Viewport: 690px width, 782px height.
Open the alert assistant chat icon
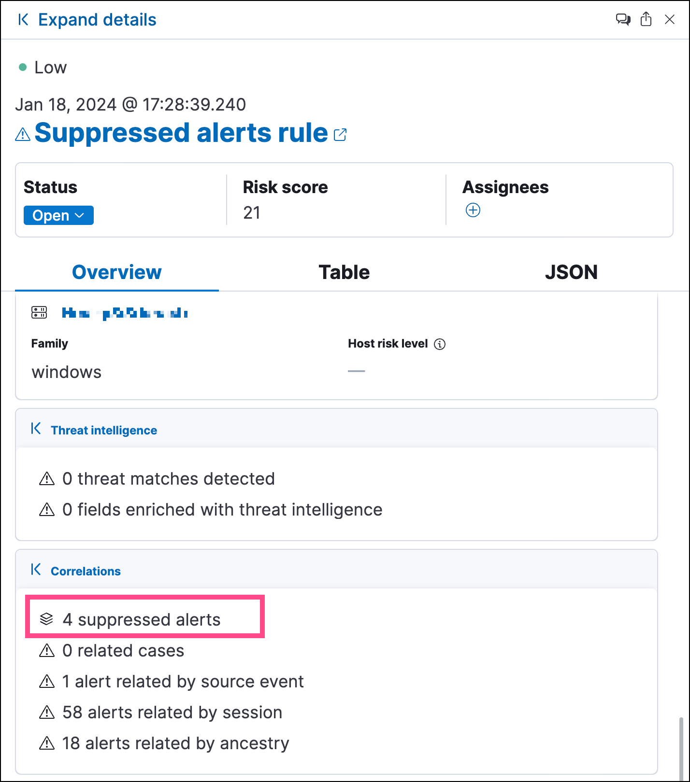(x=623, y=20)
